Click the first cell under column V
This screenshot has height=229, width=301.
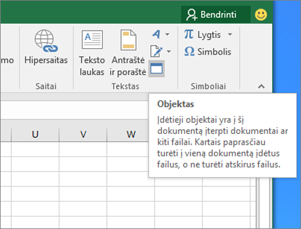83,149
